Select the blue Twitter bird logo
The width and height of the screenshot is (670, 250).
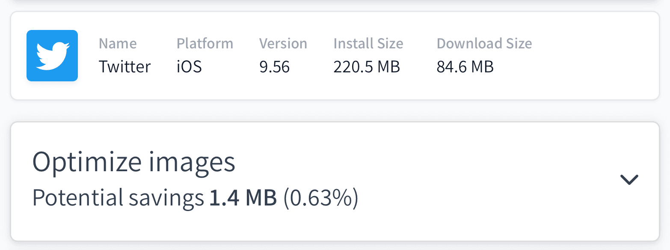(x=52, y=55)
